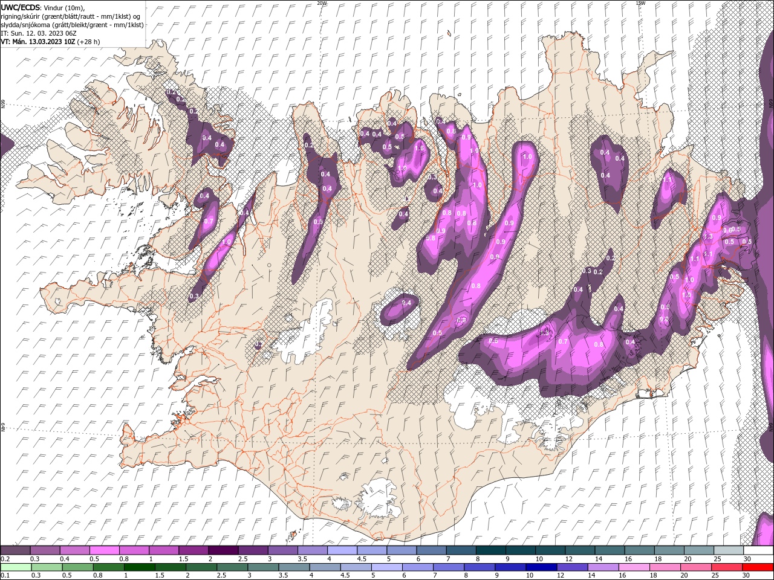Image resolution: width=774 pixels, height=580 pixels.
Task: Select the 'rigning/skúrir' legend description line
Action: [x=70, y=16]
